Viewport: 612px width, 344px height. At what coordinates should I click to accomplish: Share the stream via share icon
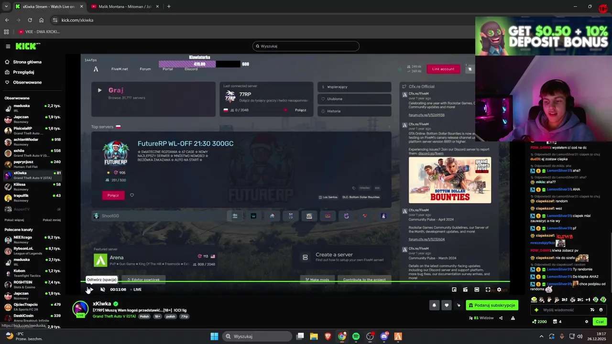click(501, 318)
